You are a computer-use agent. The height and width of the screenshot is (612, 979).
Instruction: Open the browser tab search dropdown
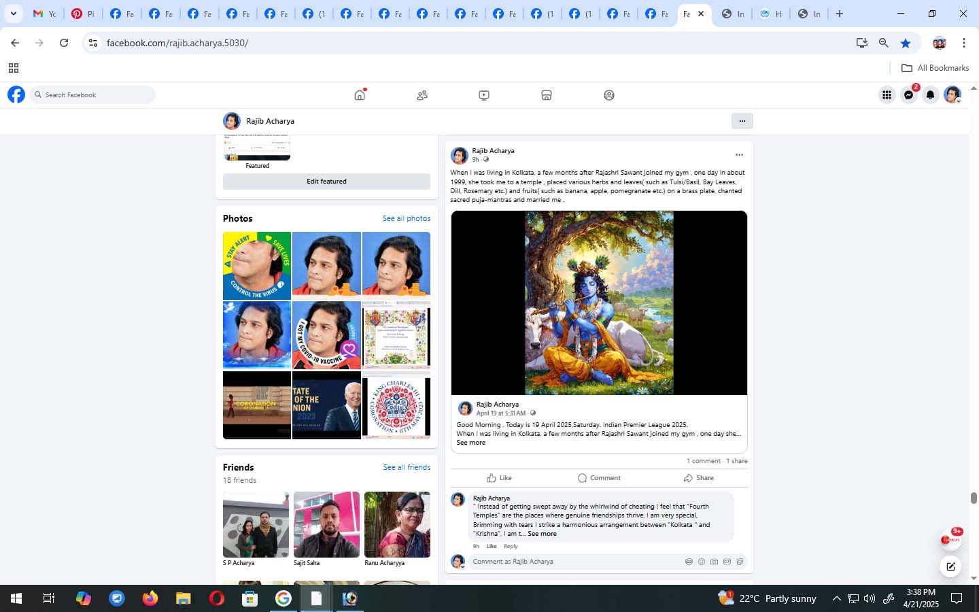pyautogui.click(x=13, y=14)
